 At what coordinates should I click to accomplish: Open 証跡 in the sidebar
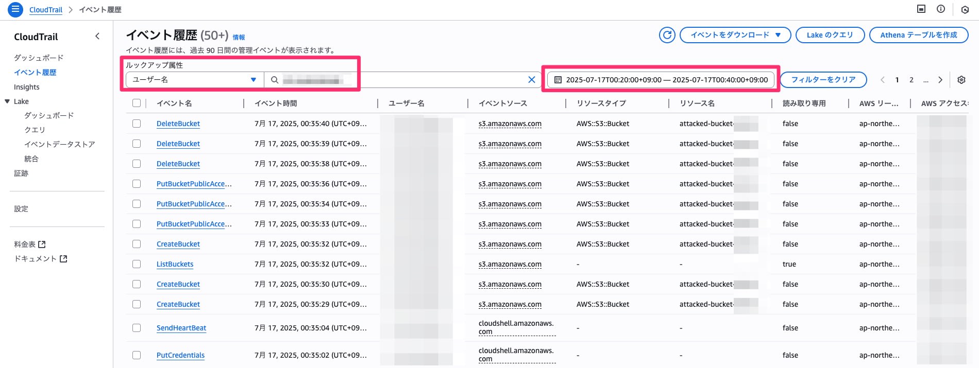tap(21, 173)
